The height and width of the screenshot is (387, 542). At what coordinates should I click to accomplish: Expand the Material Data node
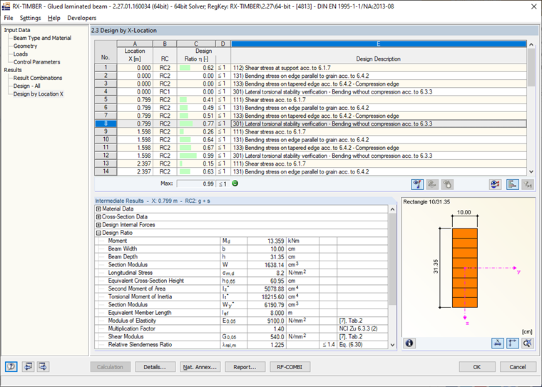pos(98,208)
